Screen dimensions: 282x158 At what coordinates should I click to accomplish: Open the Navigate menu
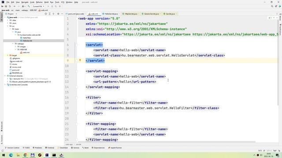[x=25, y=2]
